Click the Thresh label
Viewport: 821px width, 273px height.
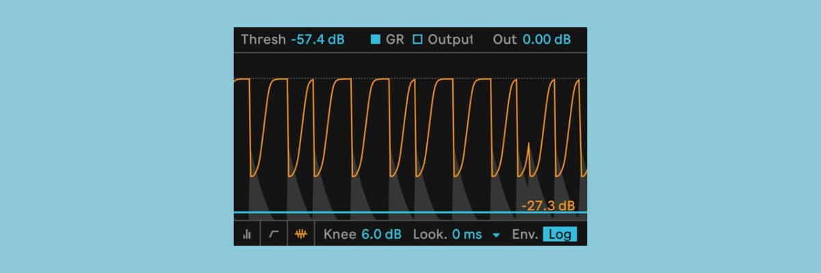click(263, 40)
